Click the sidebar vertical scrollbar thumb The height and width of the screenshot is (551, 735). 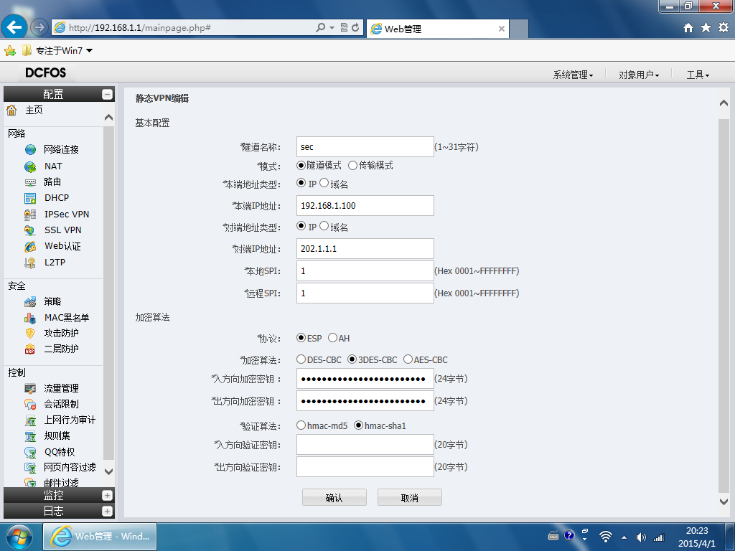click(x=109, y=293)
